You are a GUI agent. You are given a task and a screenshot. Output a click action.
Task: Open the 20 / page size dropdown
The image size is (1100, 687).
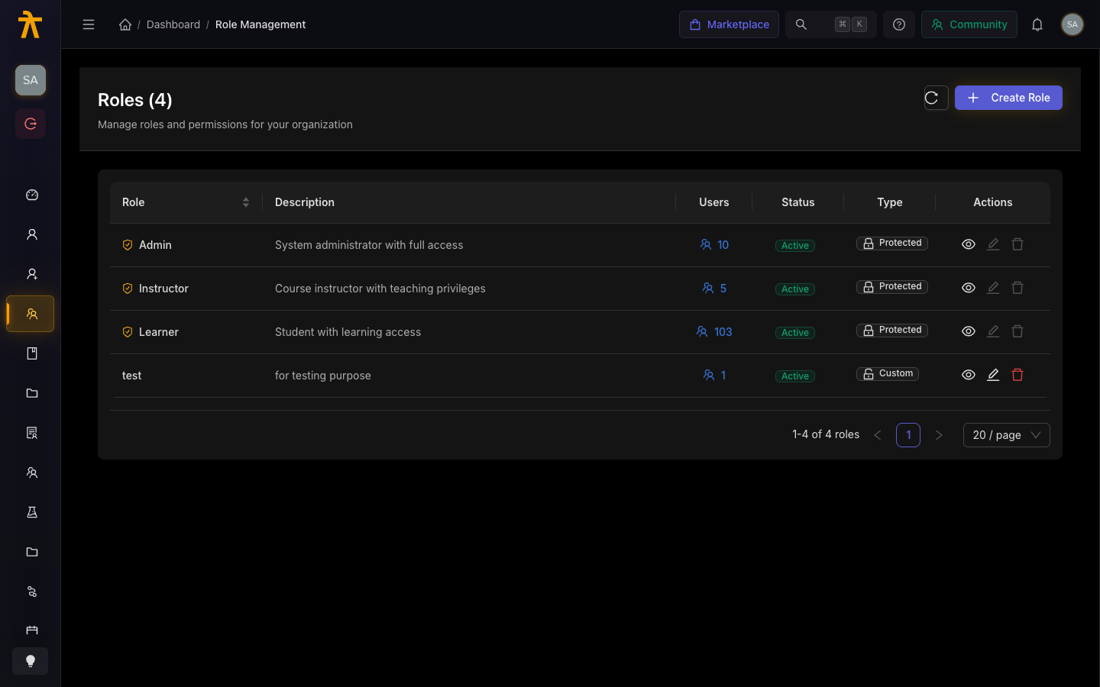(1006, 435)
